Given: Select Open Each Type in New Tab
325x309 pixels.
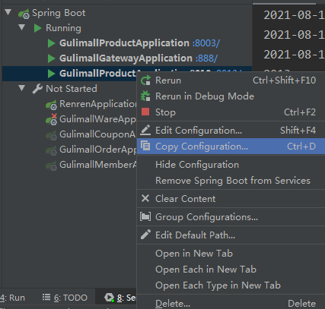Looking at the screenshot, I should point(231,285).
